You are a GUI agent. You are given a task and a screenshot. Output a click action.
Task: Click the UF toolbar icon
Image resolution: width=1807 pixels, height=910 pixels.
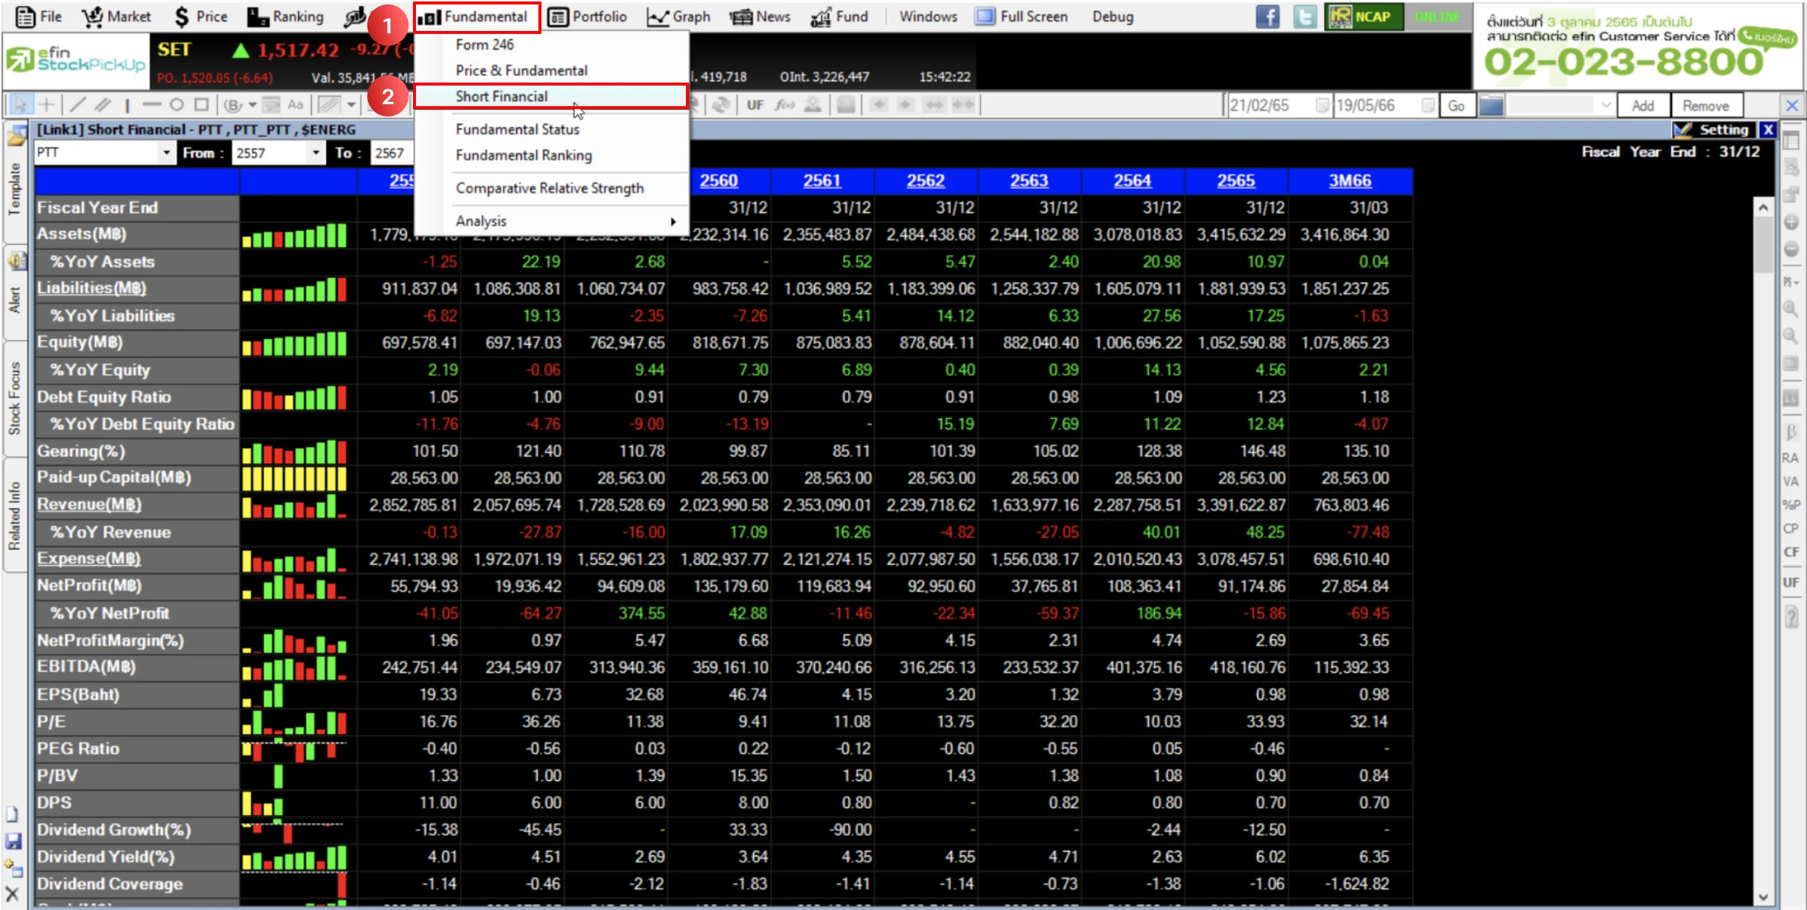tap(755, 105)
